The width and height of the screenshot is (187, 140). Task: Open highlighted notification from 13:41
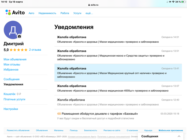coord(118,73)
